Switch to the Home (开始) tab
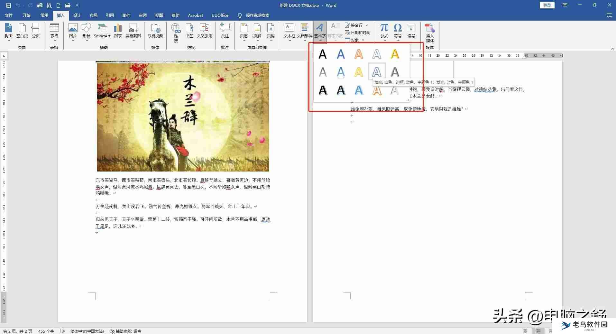 tap(27, 15)
